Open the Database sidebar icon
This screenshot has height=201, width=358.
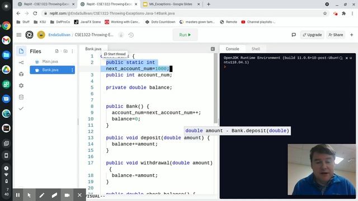tap(21, 97)
